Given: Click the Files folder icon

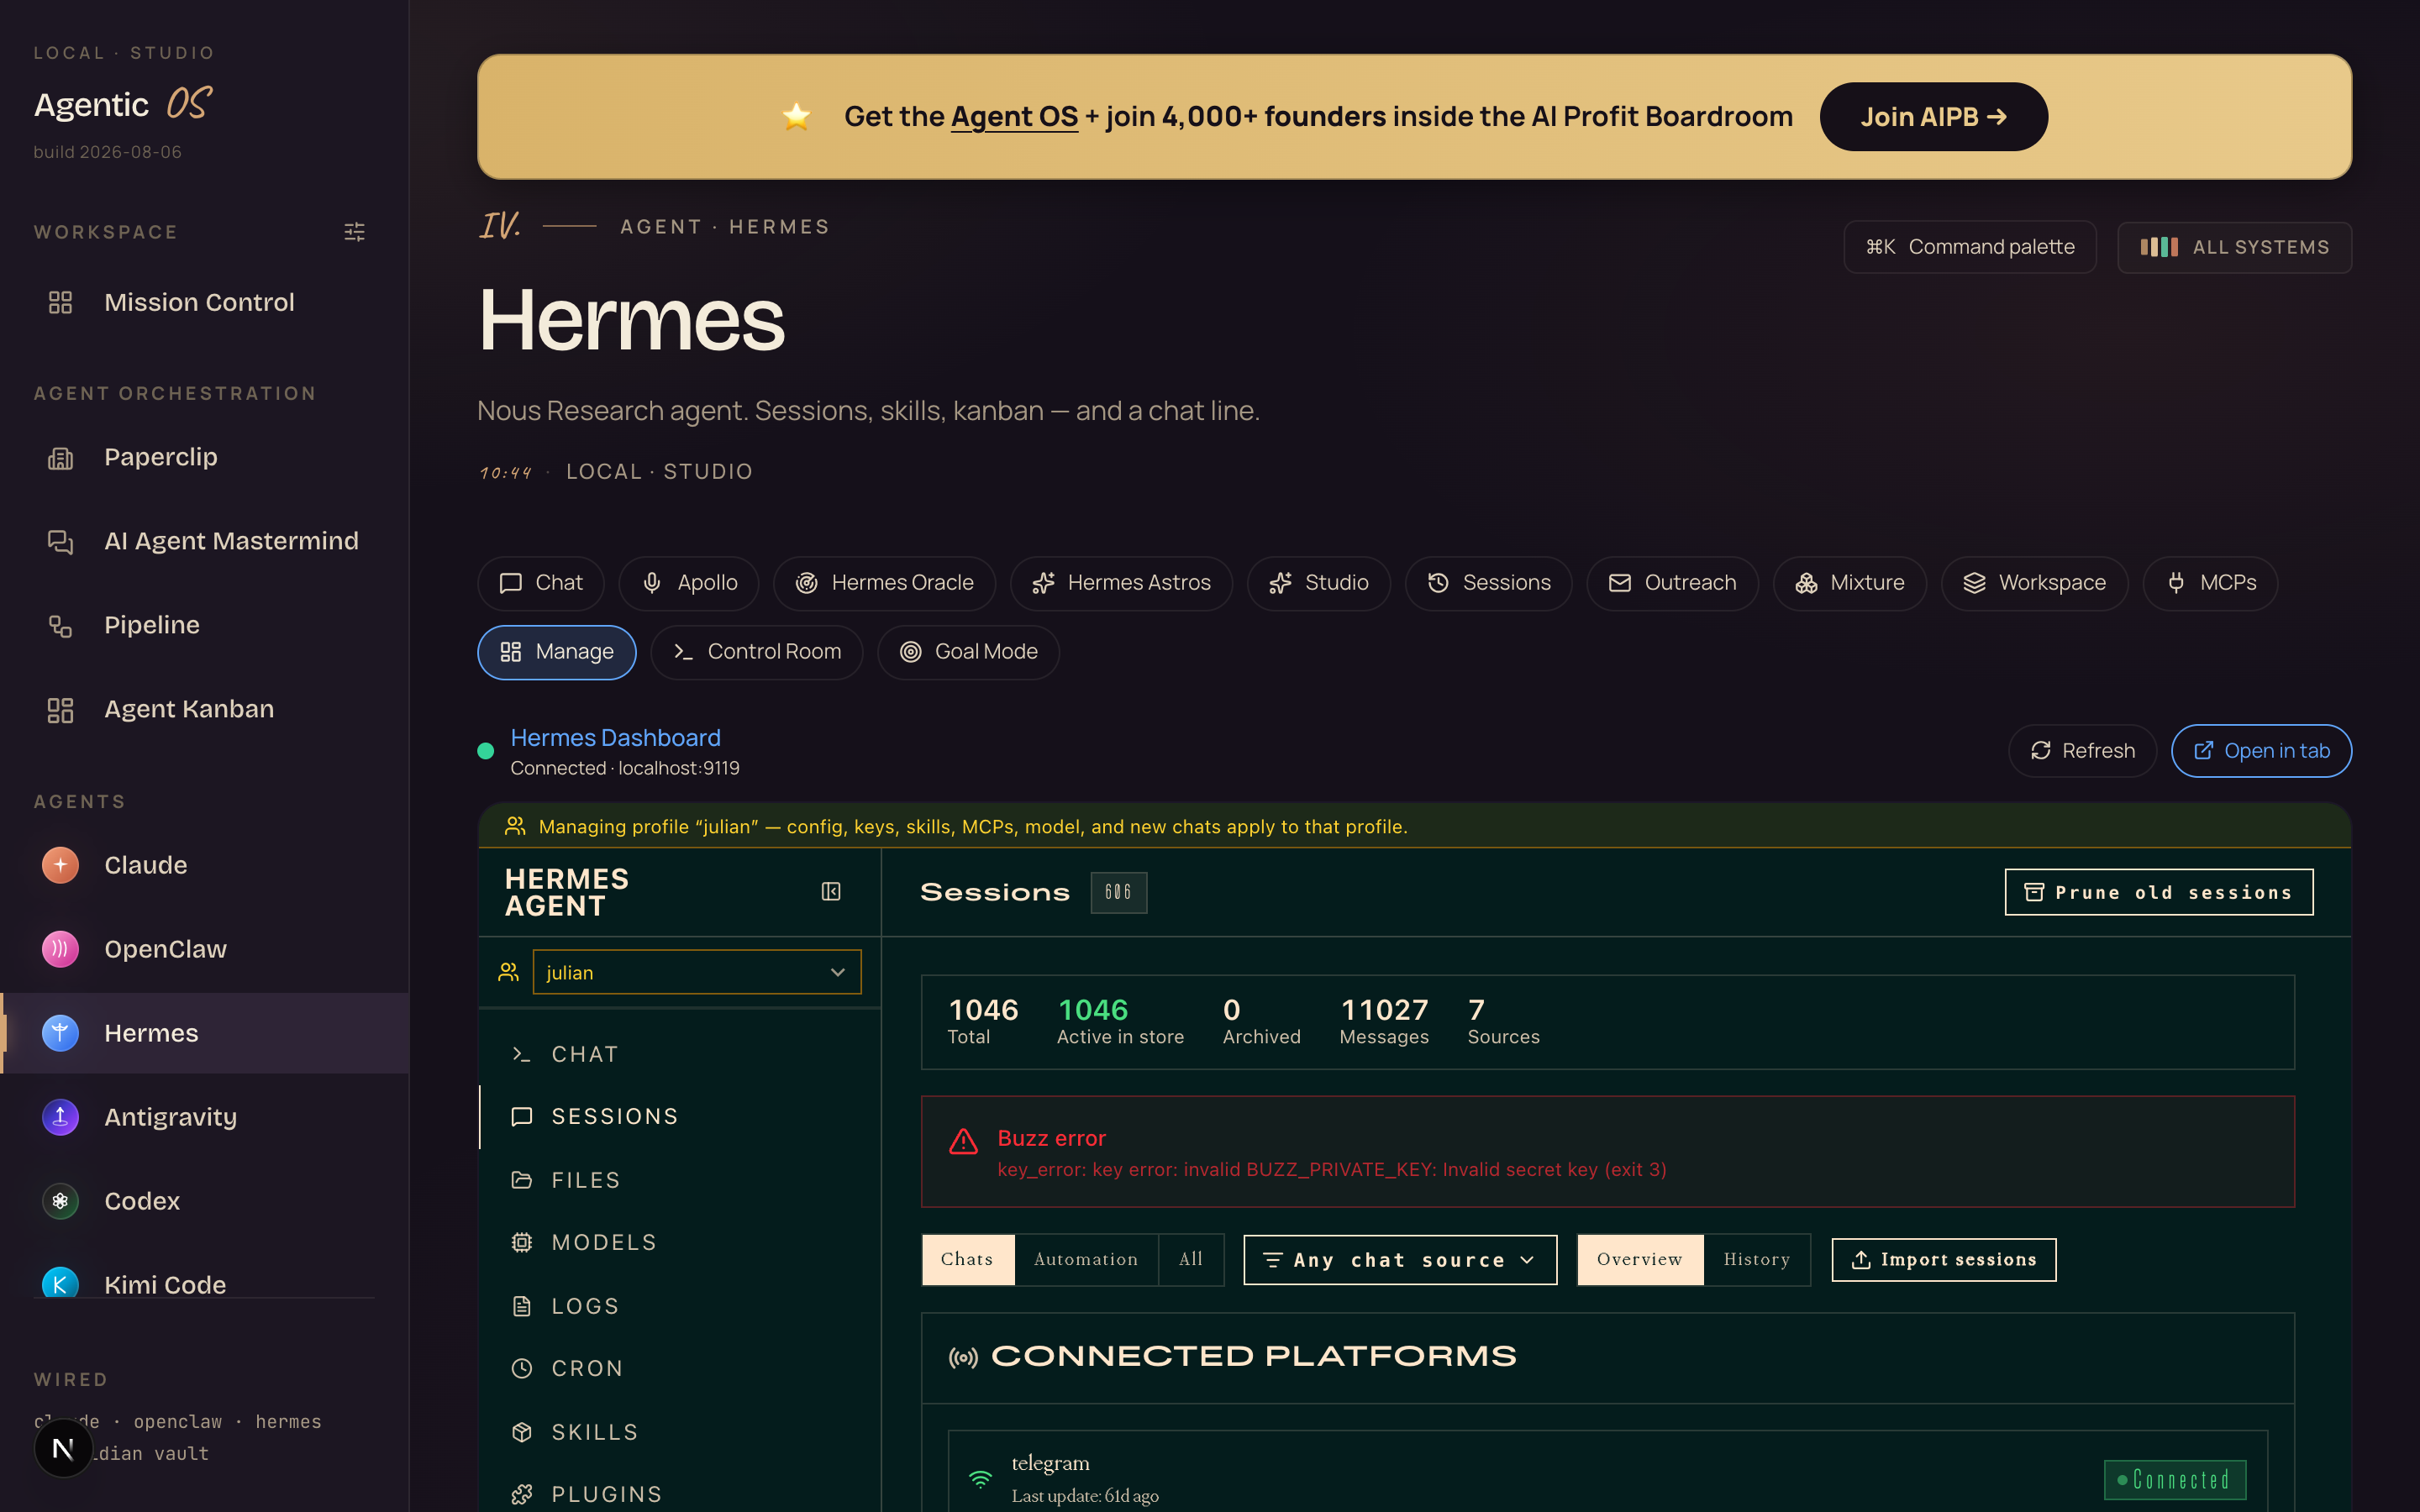Looking at the screenshot, I should [521, 1180].
